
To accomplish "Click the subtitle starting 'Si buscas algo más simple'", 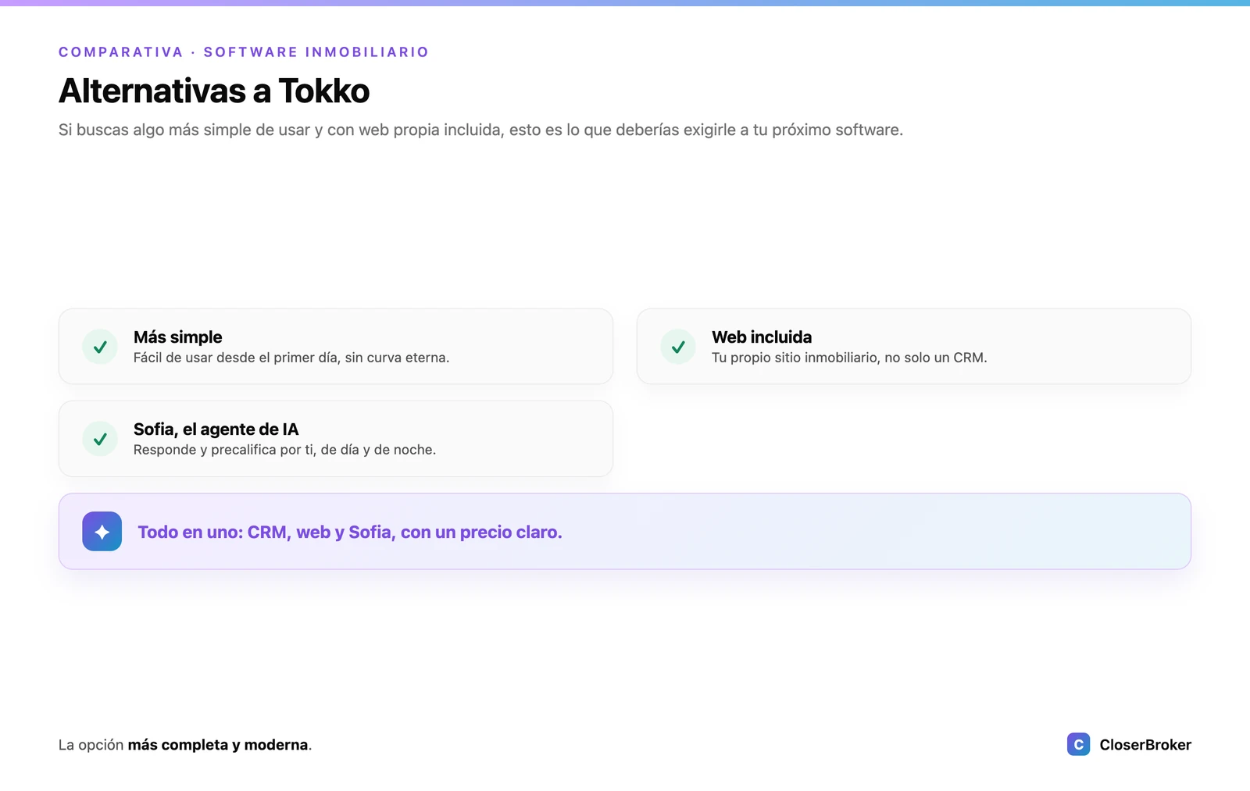I will [480, 130].
